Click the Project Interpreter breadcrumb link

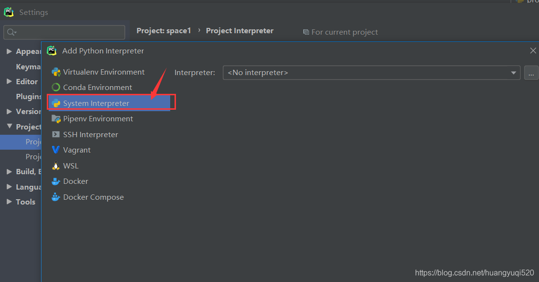(x=240, y=30)
